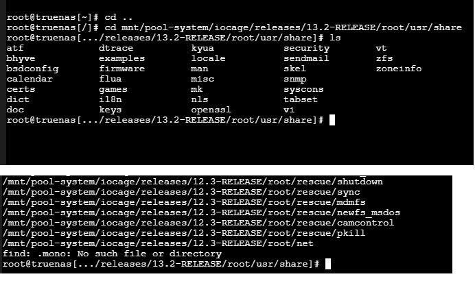Image resolution: width=475 pixels, height=281 pixels.
Task: Select the path line ending in rescue/camcontrol
Action: [198, 223]
